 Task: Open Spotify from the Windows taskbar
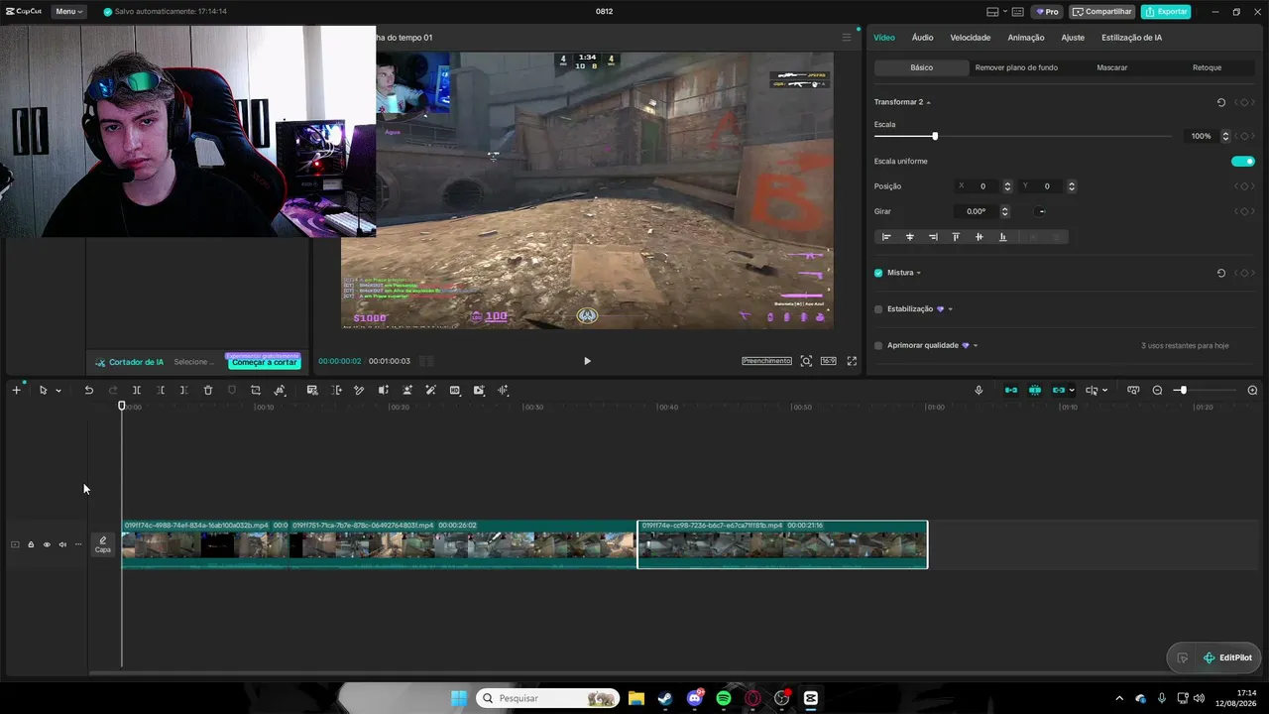724,698
